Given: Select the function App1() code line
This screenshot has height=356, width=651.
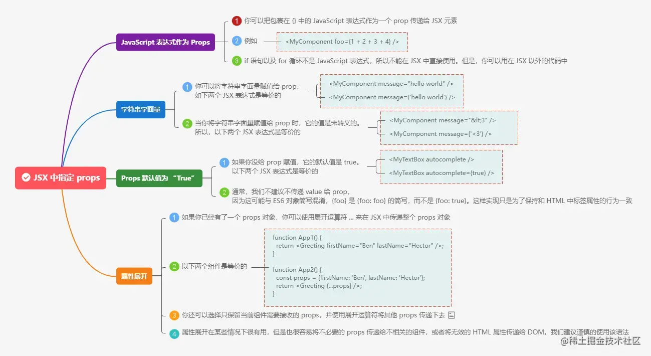Looking at the screenshot, I should pyautogui.click(x=297, y=237).
